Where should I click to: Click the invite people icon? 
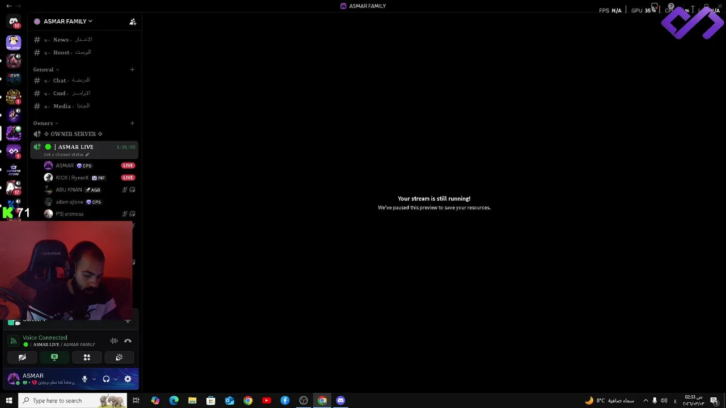point(133,22)
